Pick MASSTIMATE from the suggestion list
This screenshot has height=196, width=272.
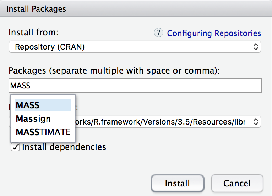pyautogui.click(x=43, y=132)
